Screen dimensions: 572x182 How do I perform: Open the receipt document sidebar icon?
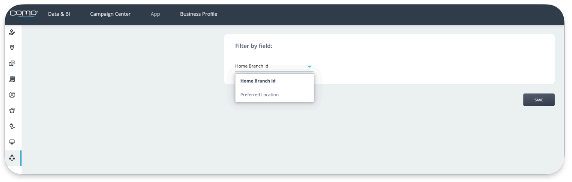pyautogui.click(x=12, y=79)
